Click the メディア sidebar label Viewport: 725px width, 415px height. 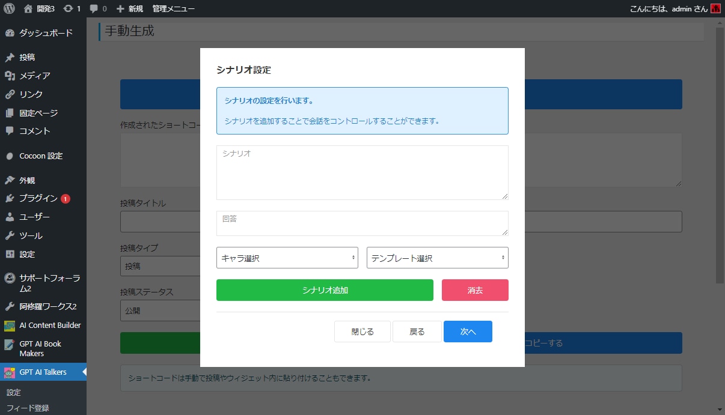[35, 76]
